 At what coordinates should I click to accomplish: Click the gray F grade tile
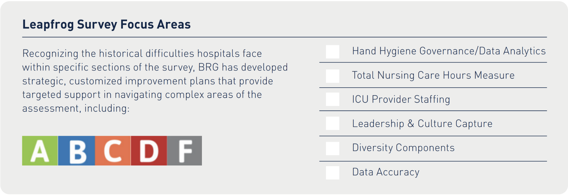(x=184, y=151)
